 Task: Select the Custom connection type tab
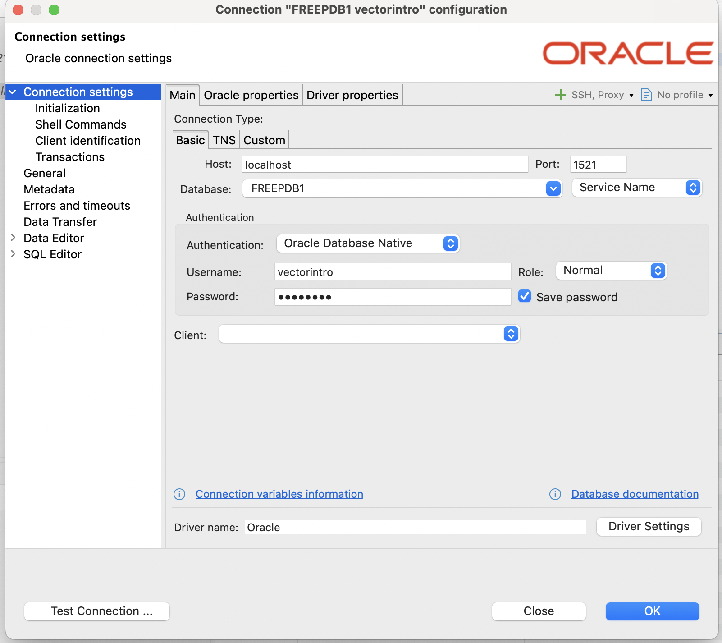pos(265,140)
